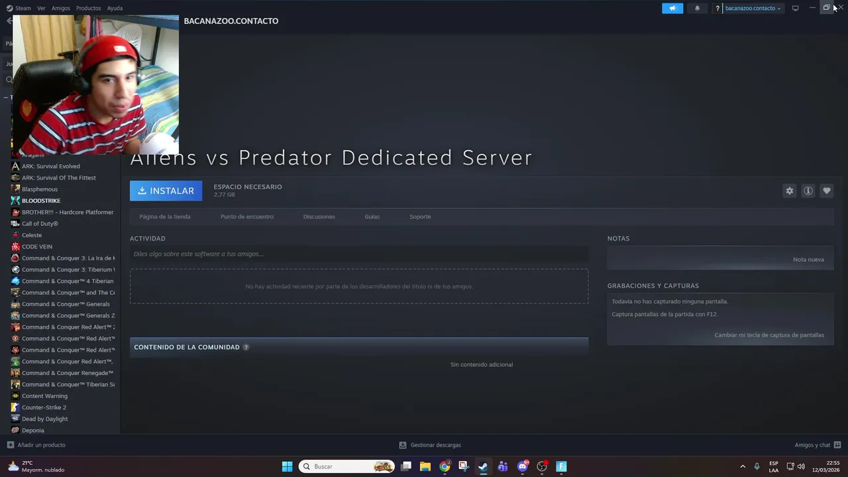Open Gestionar descargas
Image resolution: width=848 pixels, height=477 pixels.
coord(430,445)
